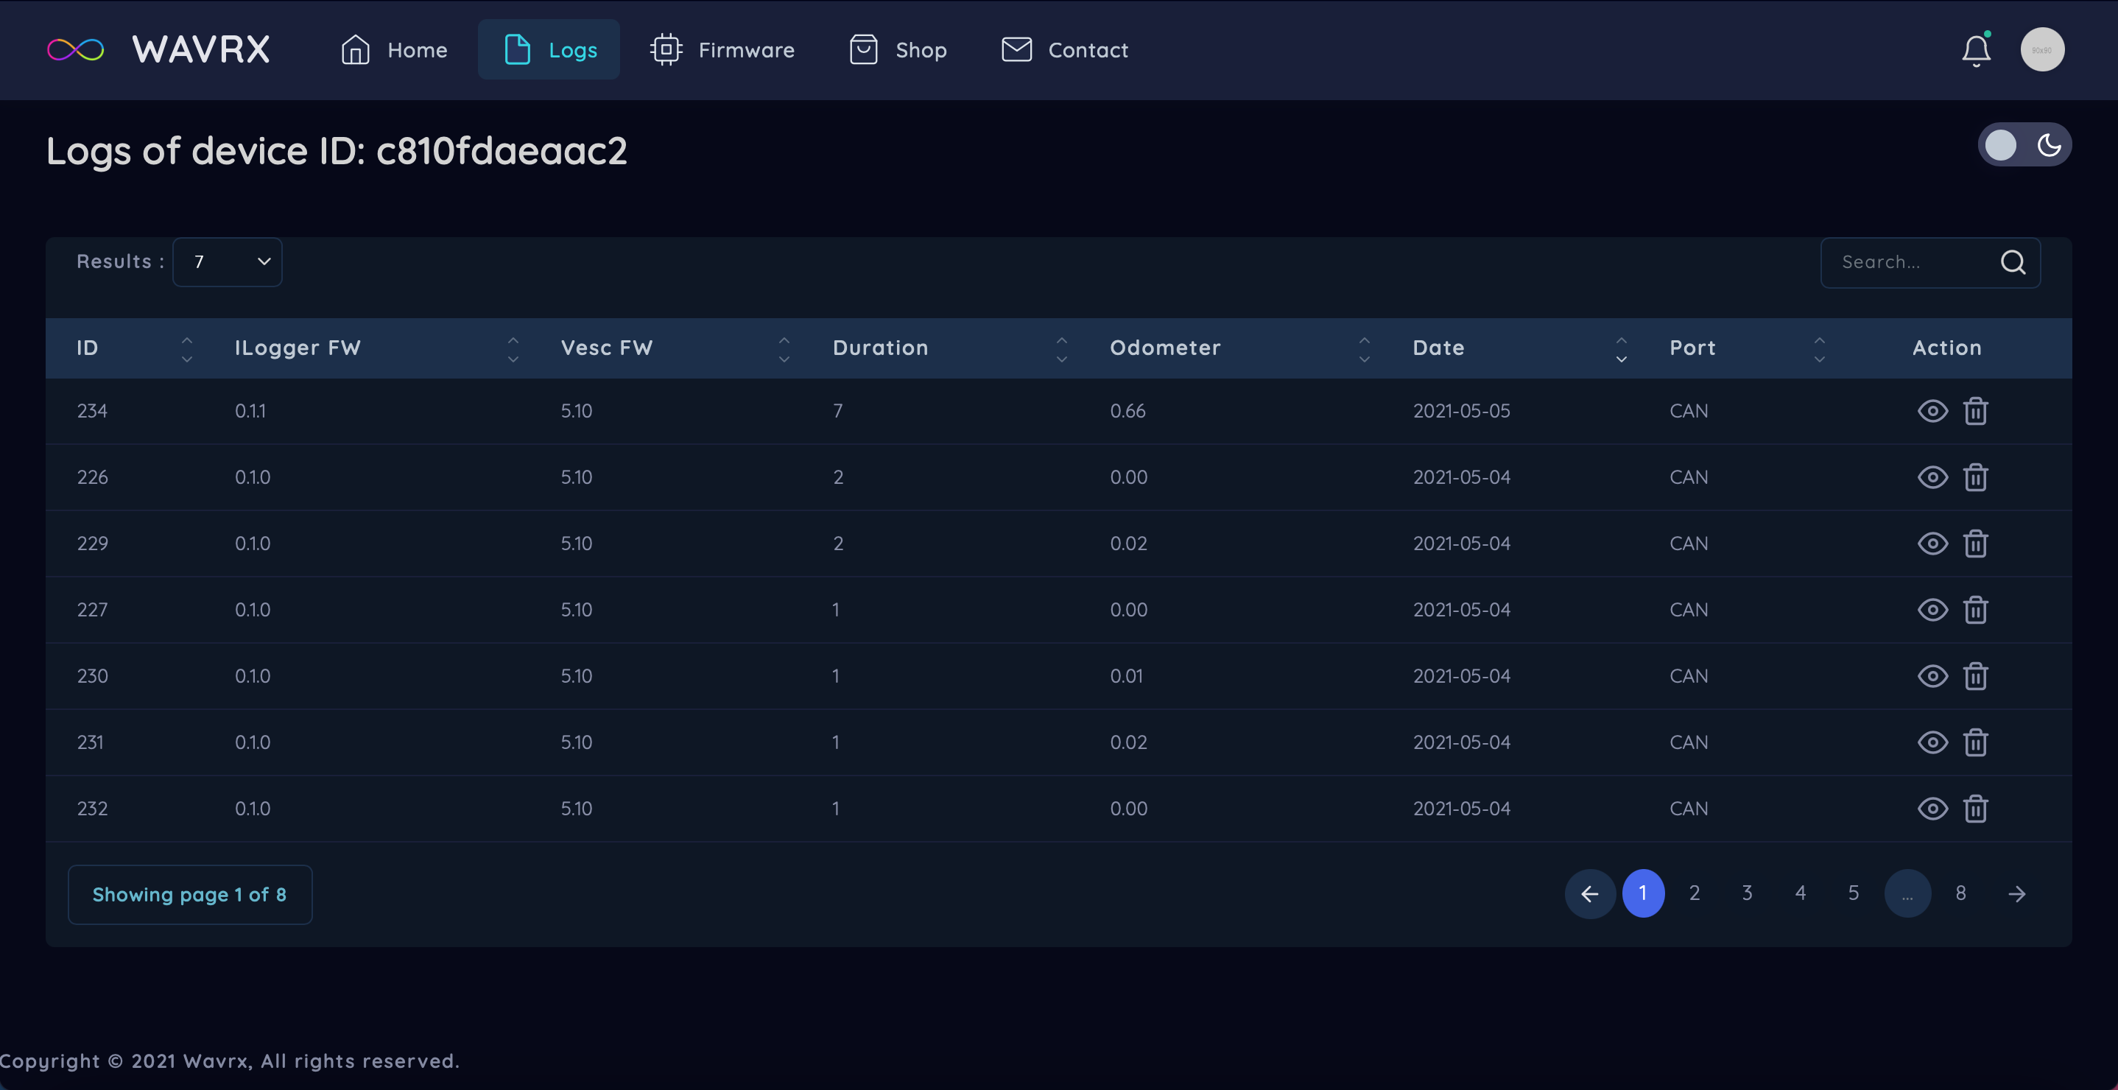Go to next page arrow

2016,893
